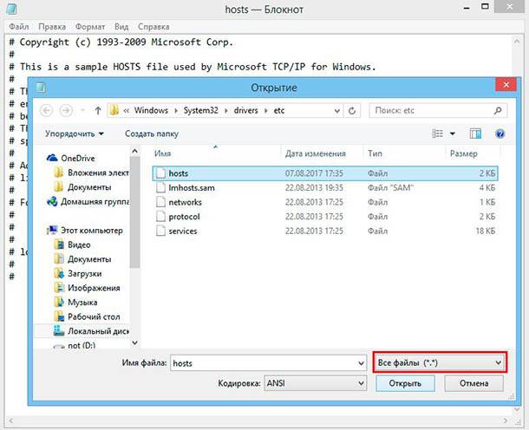
Task: Click the System32 breadcrumb segment
Action: click(200, 111)
